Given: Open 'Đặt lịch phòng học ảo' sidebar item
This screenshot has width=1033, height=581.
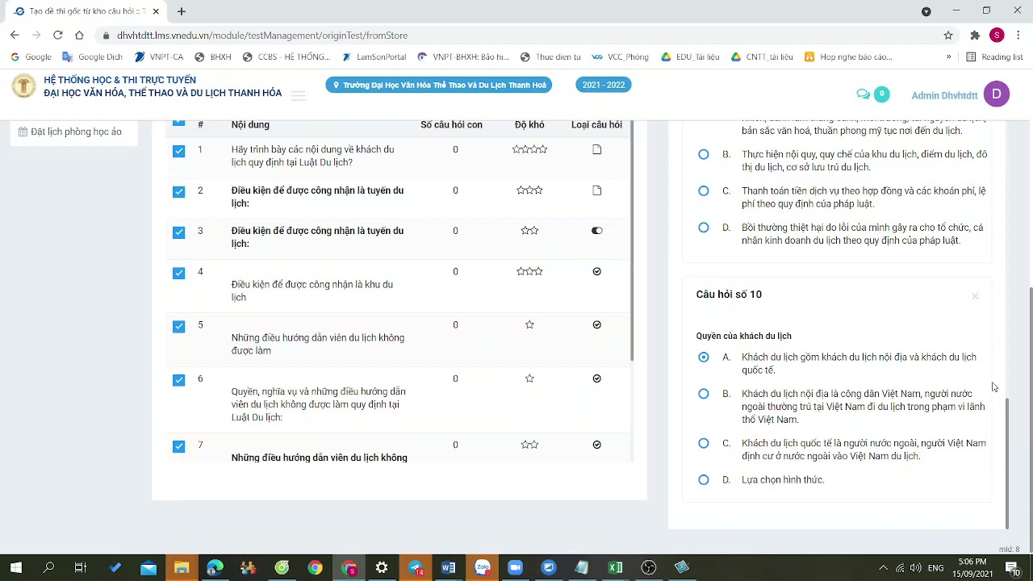Looking at the screenshot, I should 69,132.
